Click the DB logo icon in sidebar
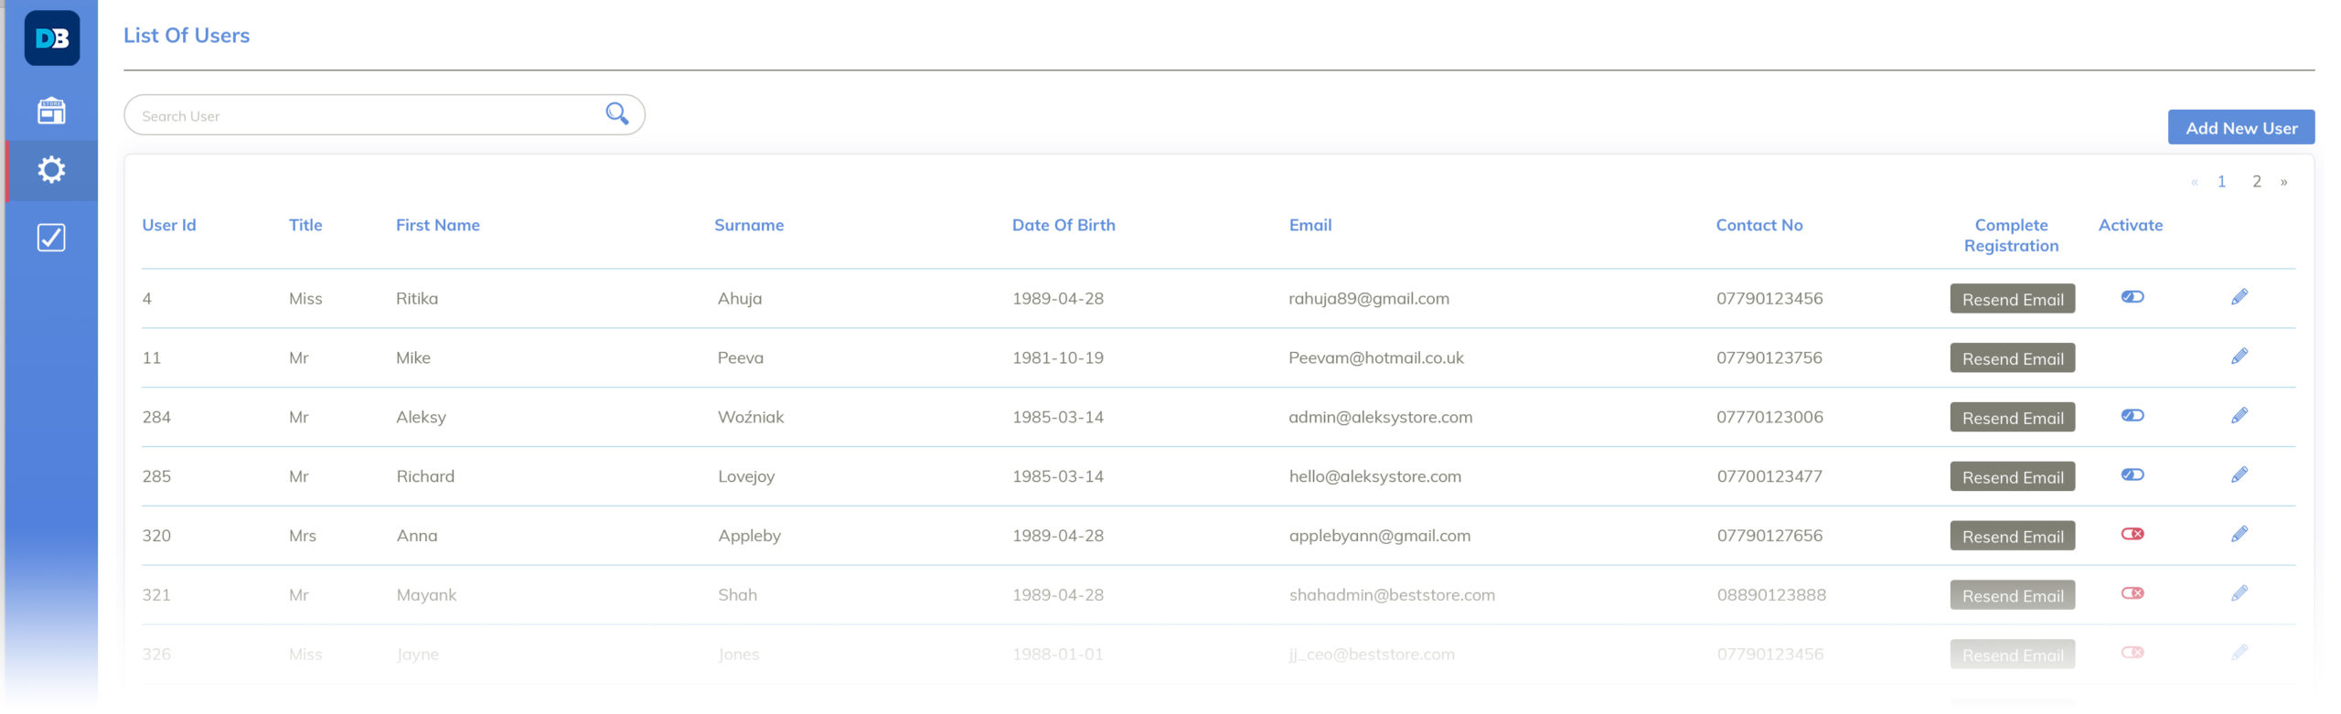Screen dimensions: 2341x714 51,38
